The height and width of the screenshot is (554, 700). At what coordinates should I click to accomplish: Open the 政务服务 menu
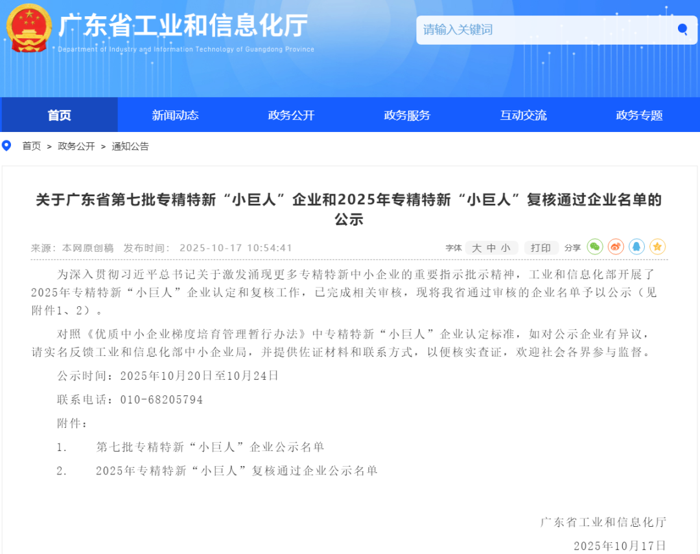click(407, 115)
